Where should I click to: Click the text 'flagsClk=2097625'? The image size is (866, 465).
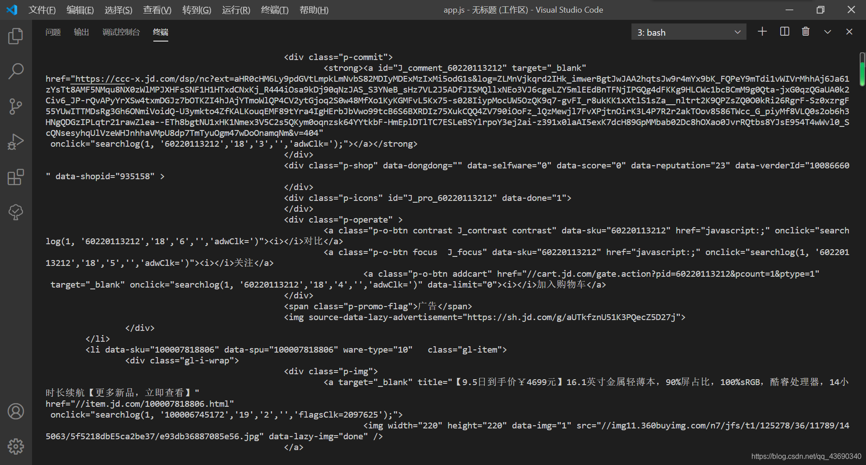coord(338,415)
